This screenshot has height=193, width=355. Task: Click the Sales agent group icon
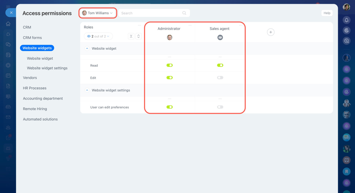[220, 37]
